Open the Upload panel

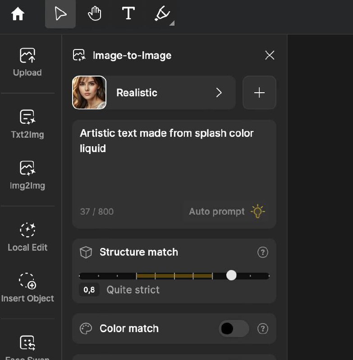coord(28,63)
